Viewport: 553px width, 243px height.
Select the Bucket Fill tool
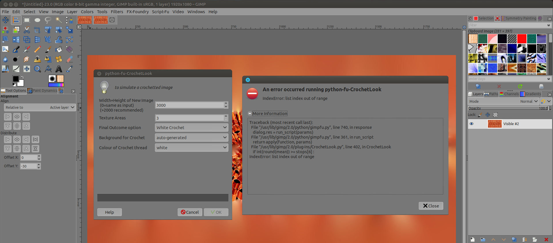tap(59, 49)
